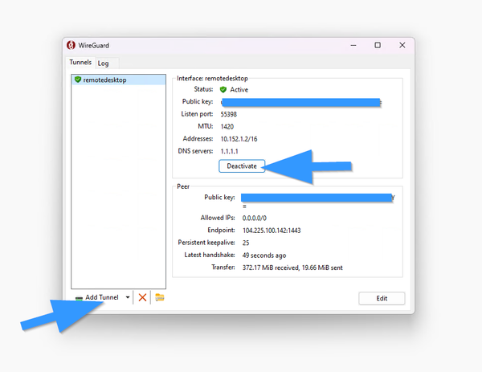482x372 pixels.
Task: Click latest handshake '49 seconds ago'
Action: [x=264, y=255]
